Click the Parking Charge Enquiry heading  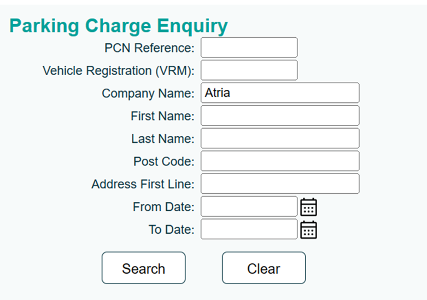point(119,26)
